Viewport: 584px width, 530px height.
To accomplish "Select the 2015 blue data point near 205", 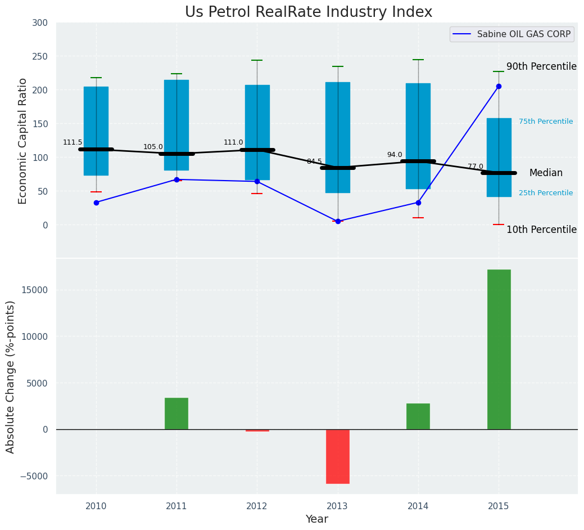I will (499, 86).
